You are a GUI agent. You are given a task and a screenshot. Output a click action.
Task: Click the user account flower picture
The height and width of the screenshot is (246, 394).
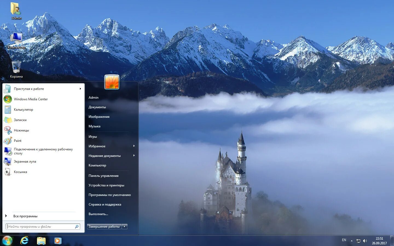pos(112,82)
